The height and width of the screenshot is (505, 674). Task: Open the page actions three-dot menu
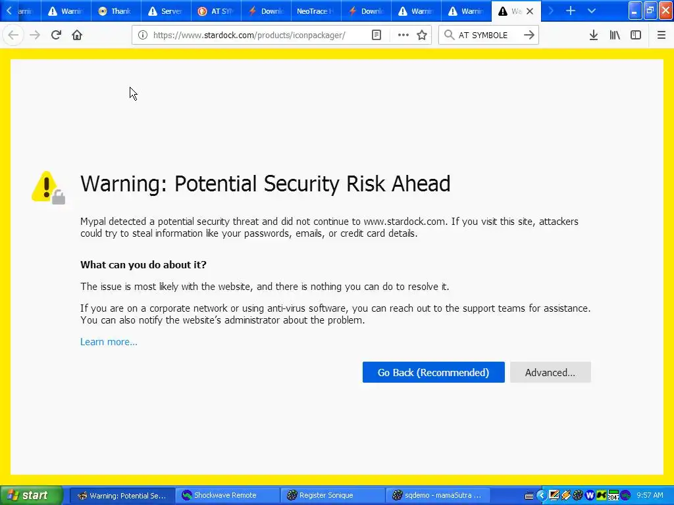(403, 36)
